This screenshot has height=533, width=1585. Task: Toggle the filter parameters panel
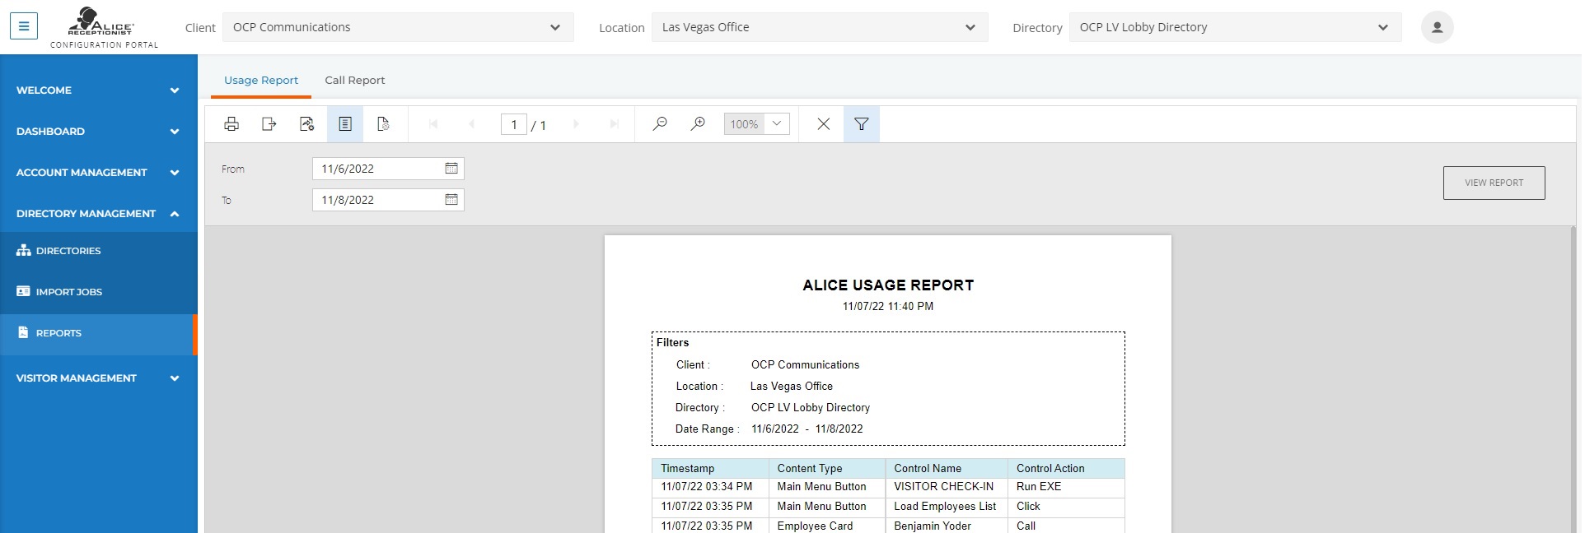862,124
